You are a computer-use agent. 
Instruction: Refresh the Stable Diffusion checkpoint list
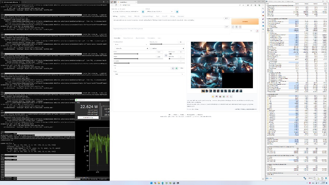[143, 12]
